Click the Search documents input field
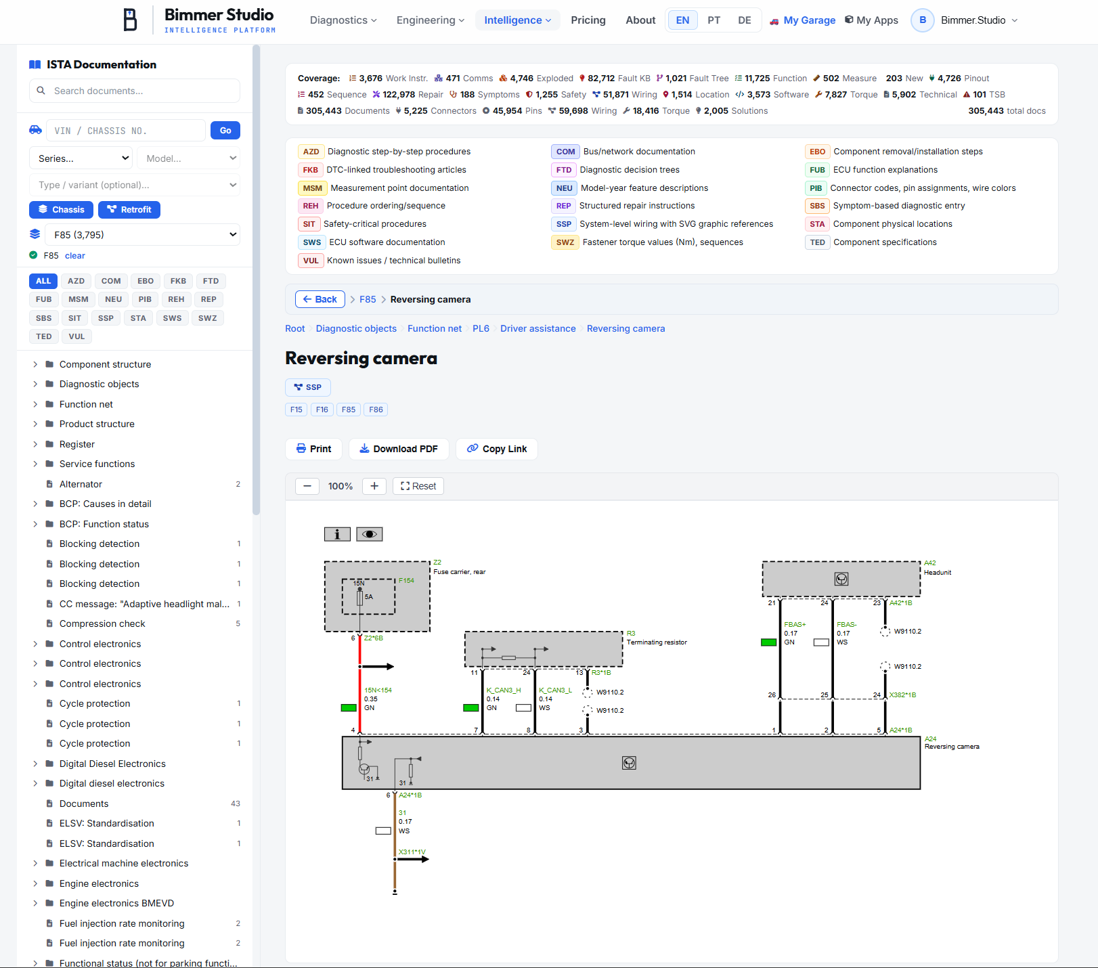 tap(135, 91)
